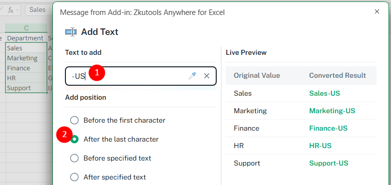Image resolution: width=391 pixels, height=185 pixels.
Task: Click the Converted Result column header
Action: (x=338, y=75)
